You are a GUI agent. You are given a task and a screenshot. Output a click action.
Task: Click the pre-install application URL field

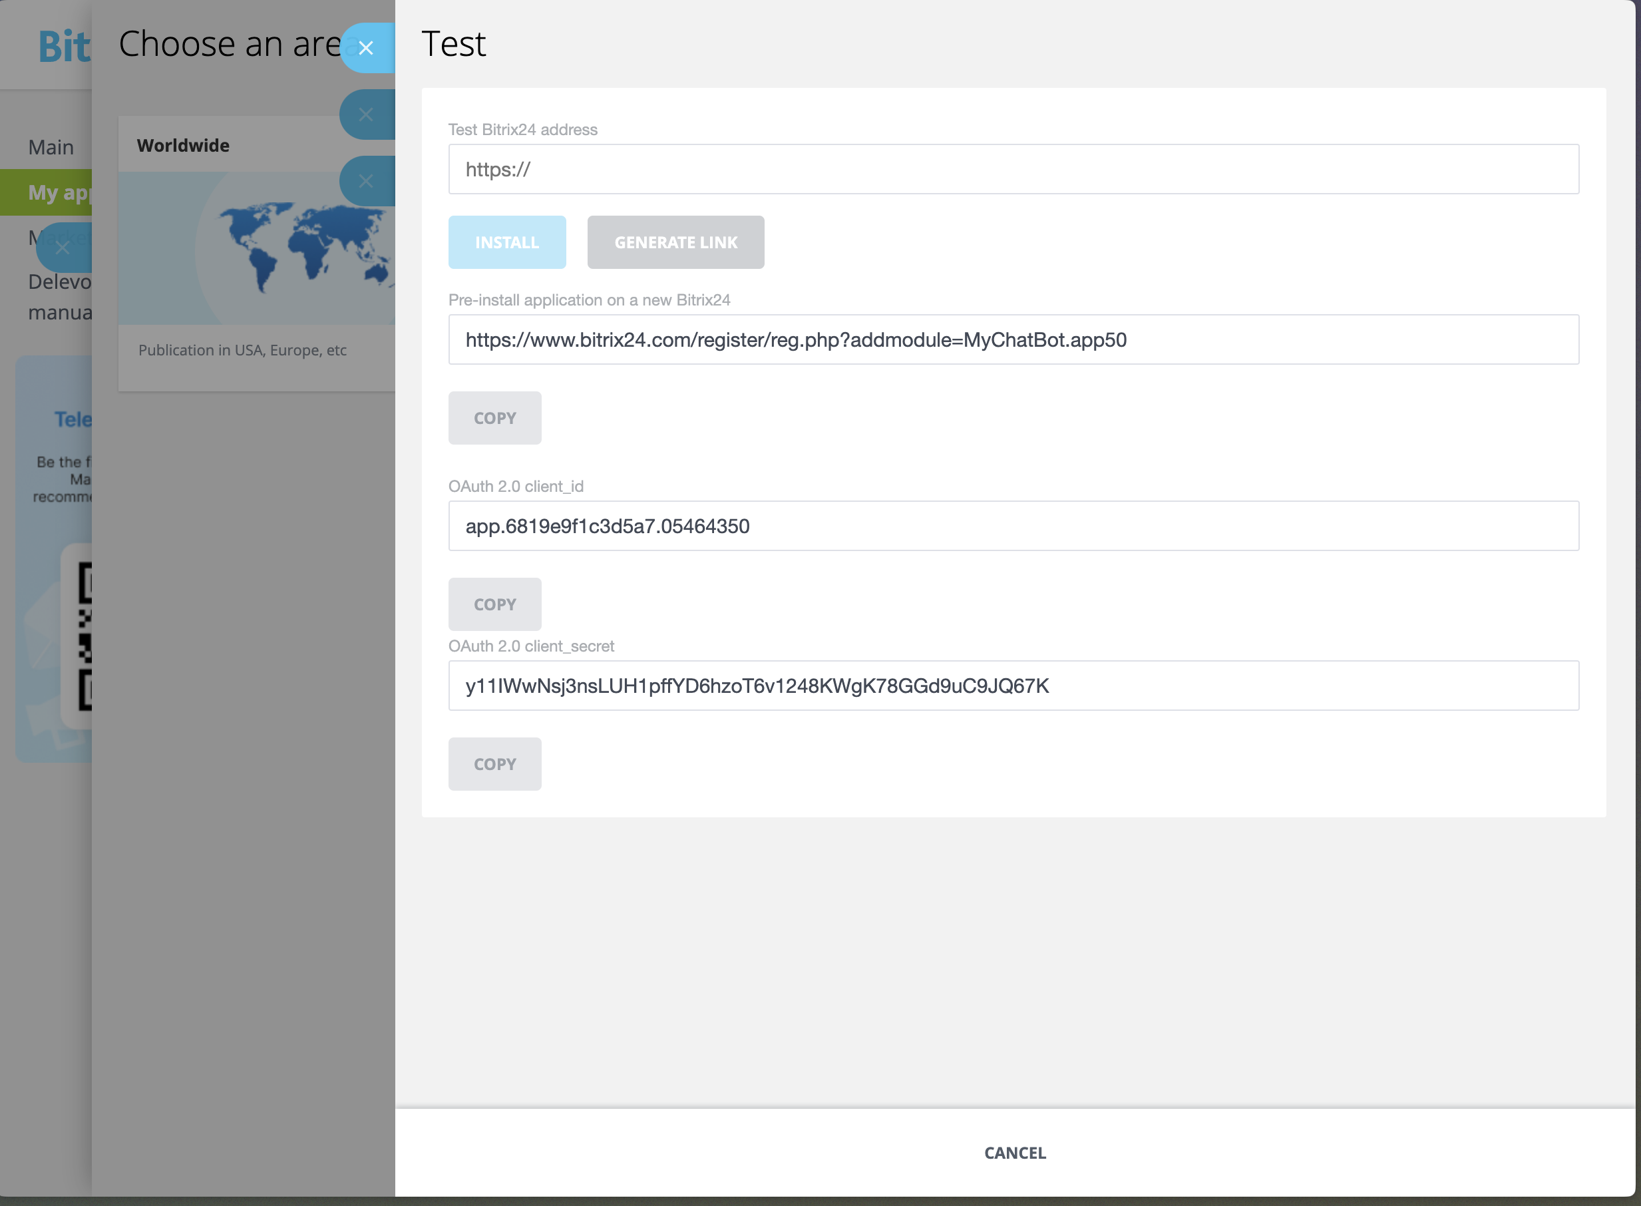pos(1013,339)
